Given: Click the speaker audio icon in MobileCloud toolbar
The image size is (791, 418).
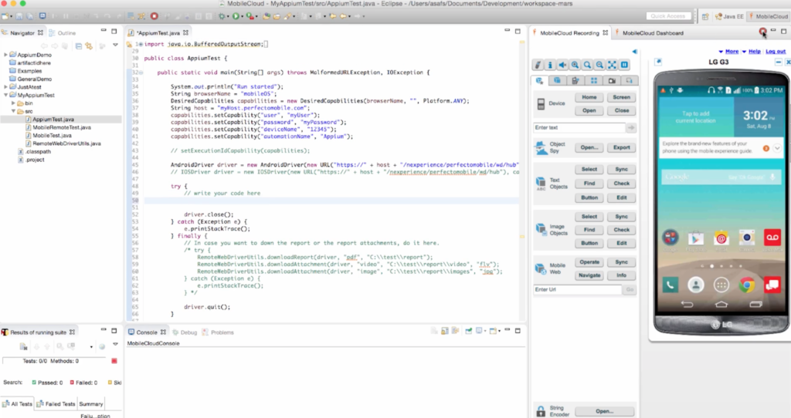Looking at the screenshot, I should click(562, 65).
